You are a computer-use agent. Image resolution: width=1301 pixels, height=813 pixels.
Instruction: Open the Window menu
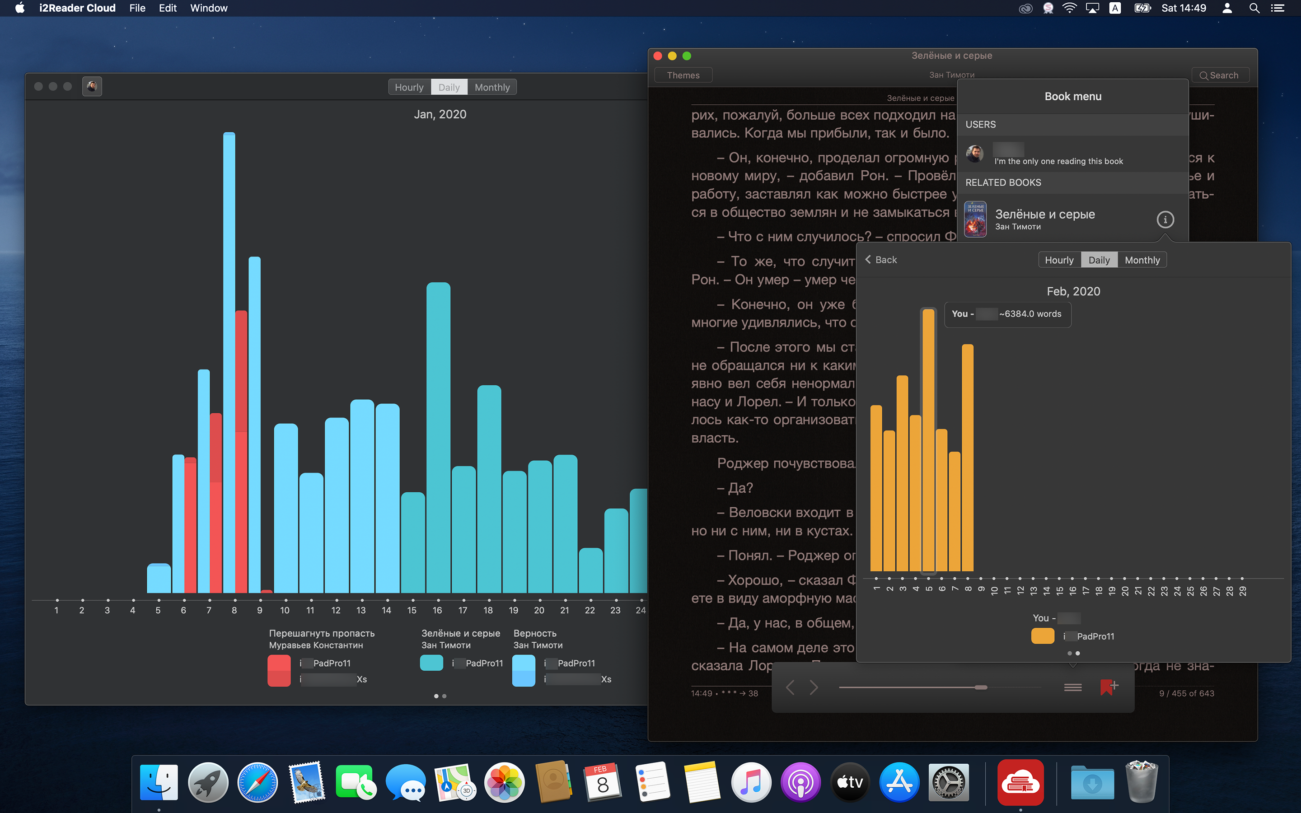click(209, 8)
